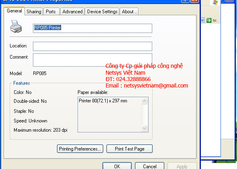Click the Windows flag logo icon
237x169 pixels.
215,2
